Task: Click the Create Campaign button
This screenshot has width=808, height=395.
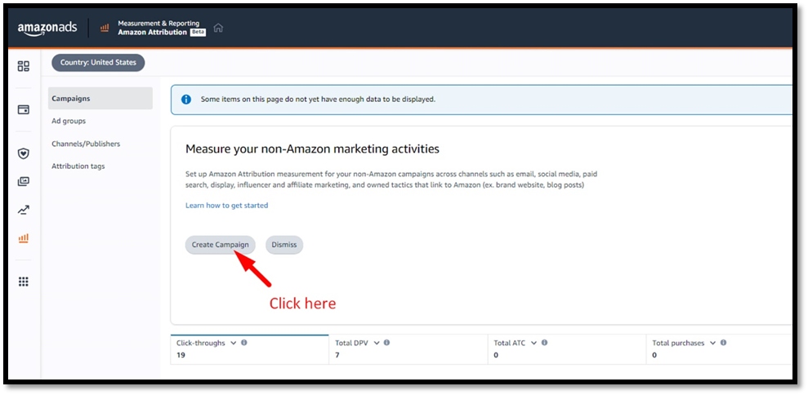Action: [x=220, y=245]
